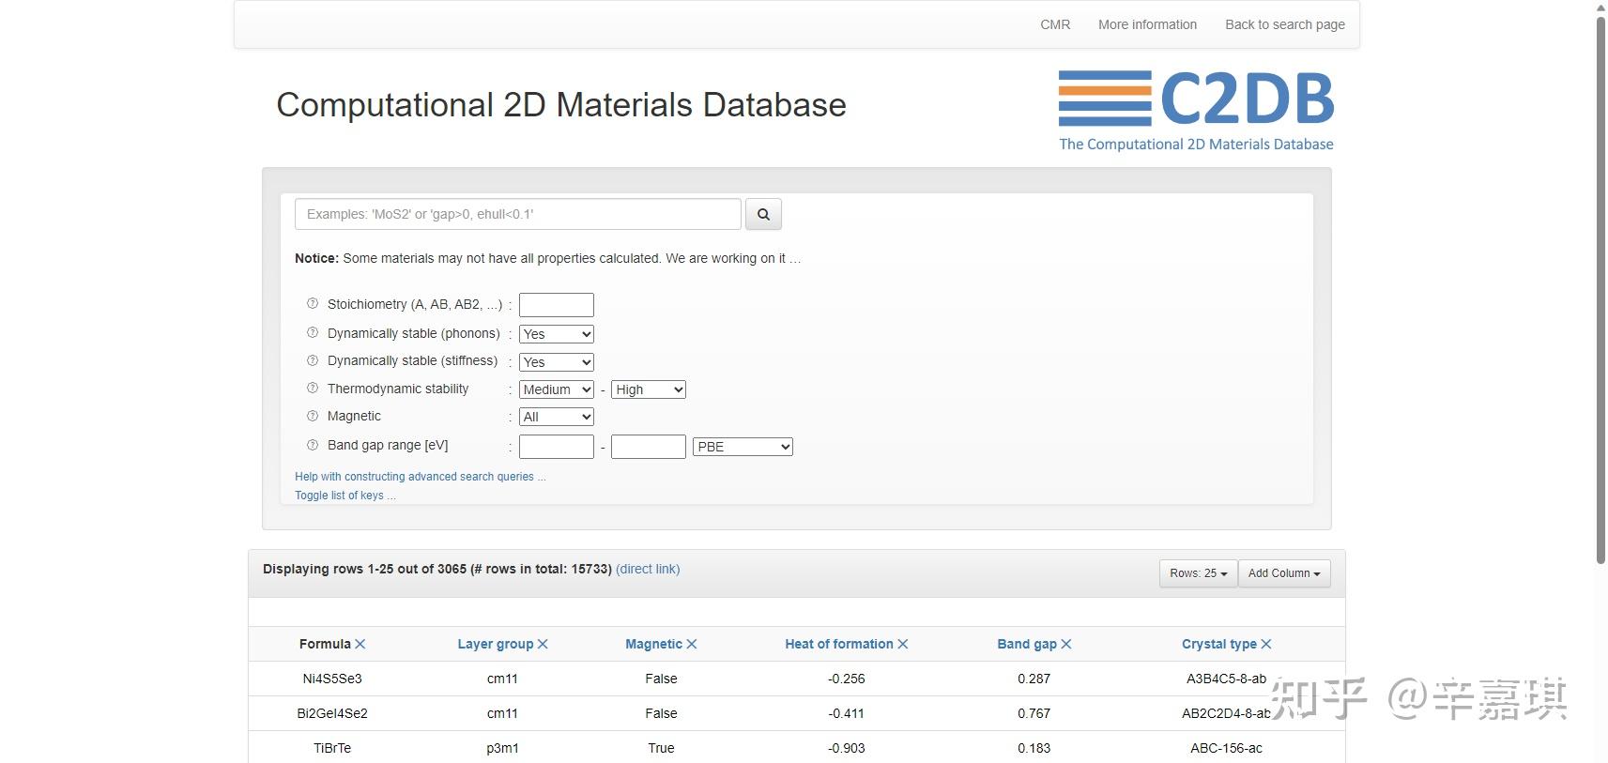Go Back to search page

click(x=1284, y=24)
